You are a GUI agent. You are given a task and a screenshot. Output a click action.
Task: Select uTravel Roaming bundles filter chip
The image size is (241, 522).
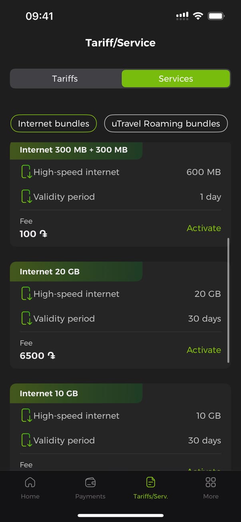(x=165, y=124)
